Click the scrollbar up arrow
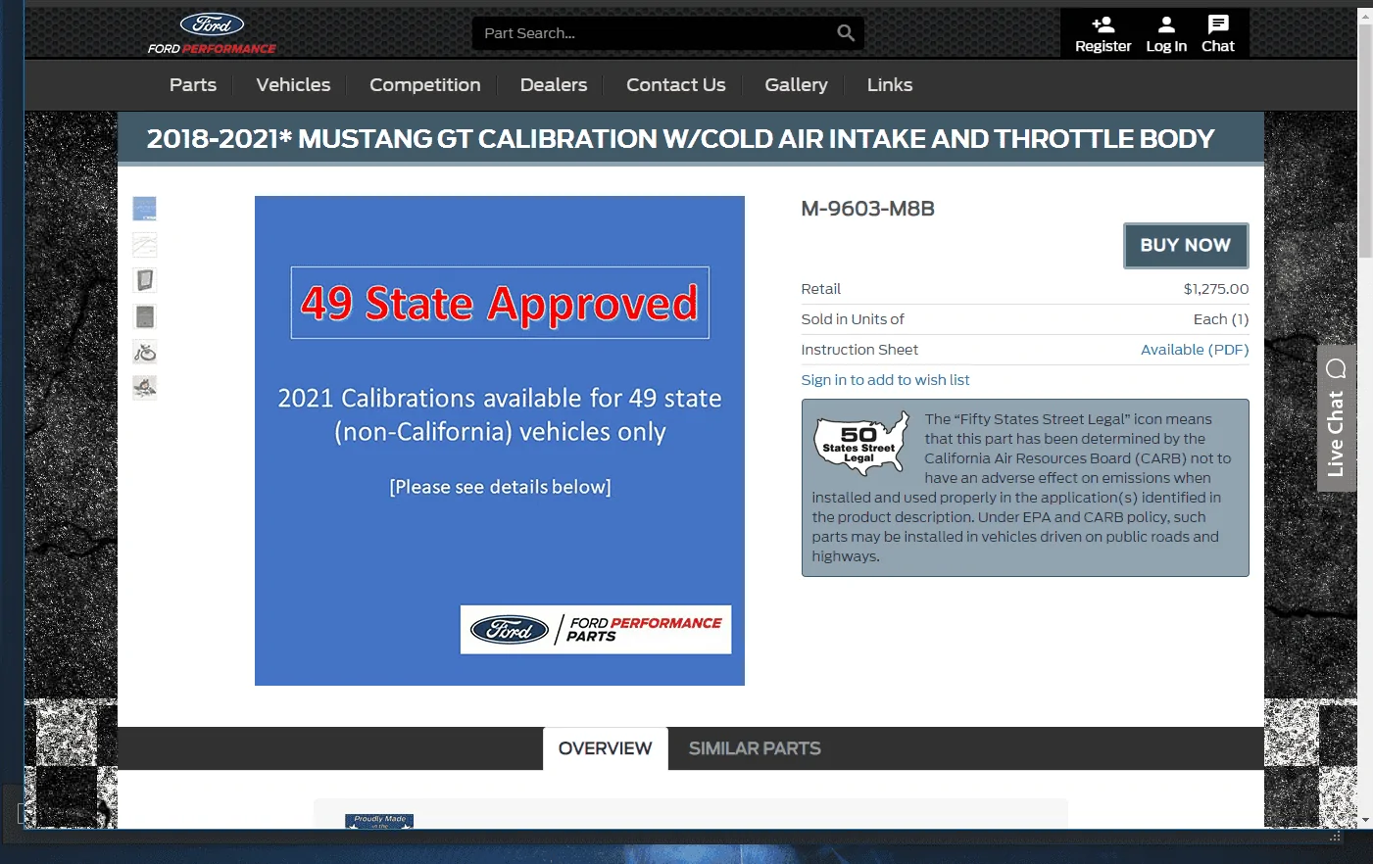1373x864 pixels. coord(1365,15)
